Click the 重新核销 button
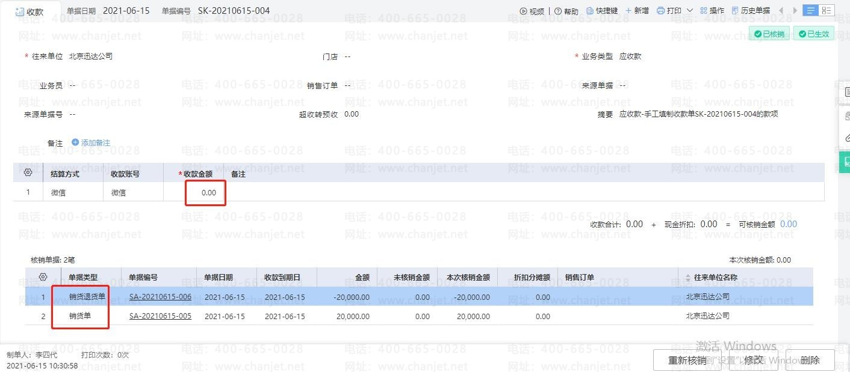The image size is (850, 372). coord(687,360)
